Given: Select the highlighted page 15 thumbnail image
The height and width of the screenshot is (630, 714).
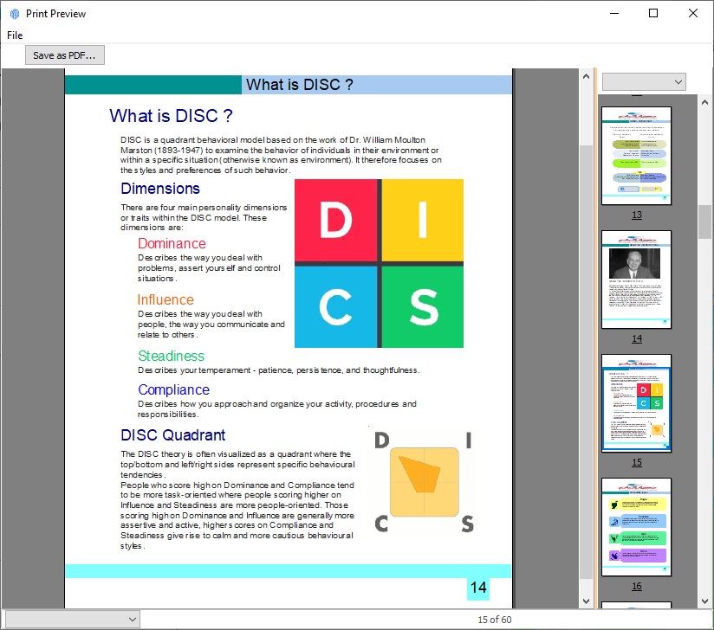Looking at the screenshot, I should [636, 403].
